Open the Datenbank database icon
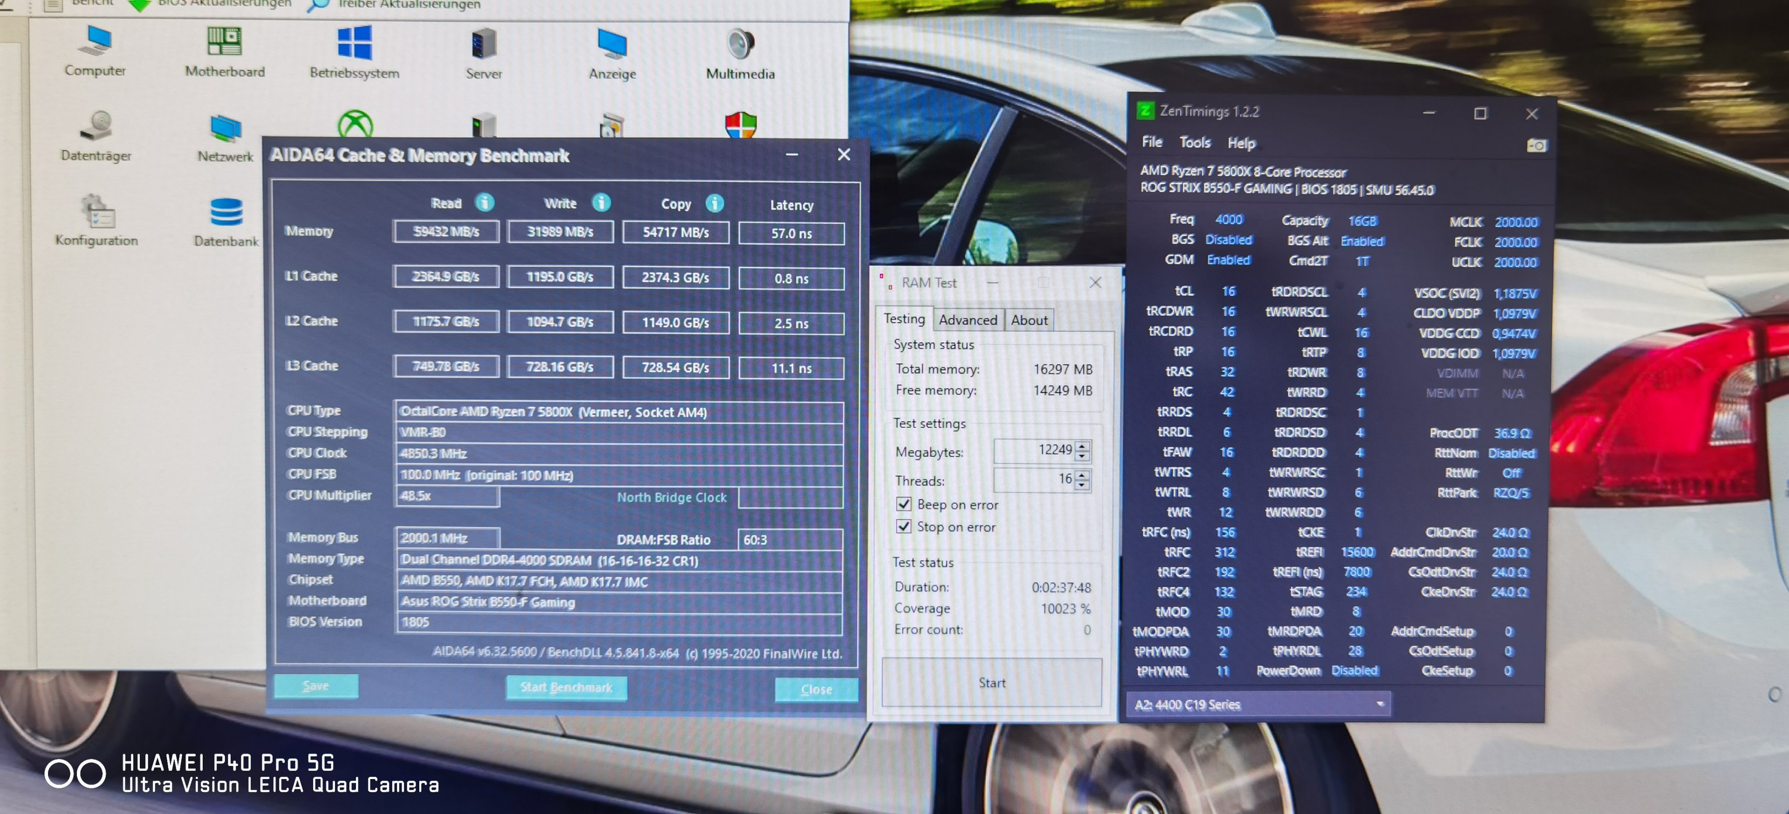The image size is (1789, 814). click(226, 212)
